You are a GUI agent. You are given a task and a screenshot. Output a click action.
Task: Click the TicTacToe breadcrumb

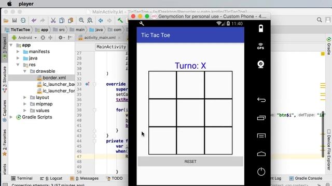point(18,29)
